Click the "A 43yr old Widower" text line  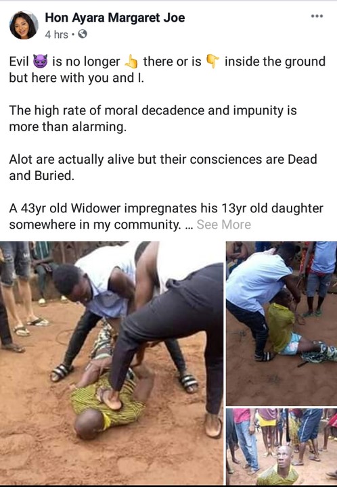pos(166,208)
